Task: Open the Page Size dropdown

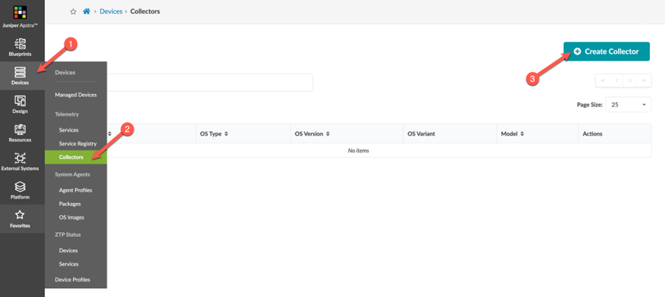Action: pyautogui.click(x=629, y=105)
